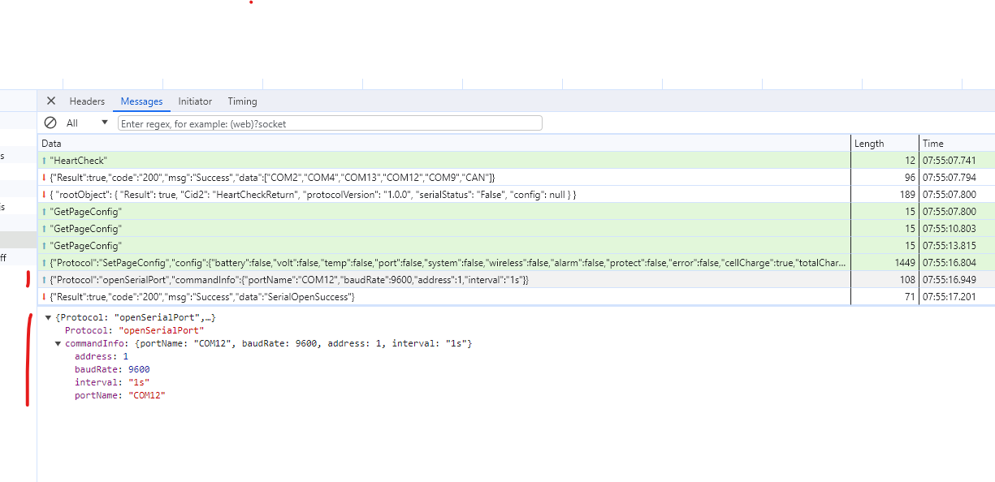
Task: Click the 96 length cell
Action: point(885,178)
